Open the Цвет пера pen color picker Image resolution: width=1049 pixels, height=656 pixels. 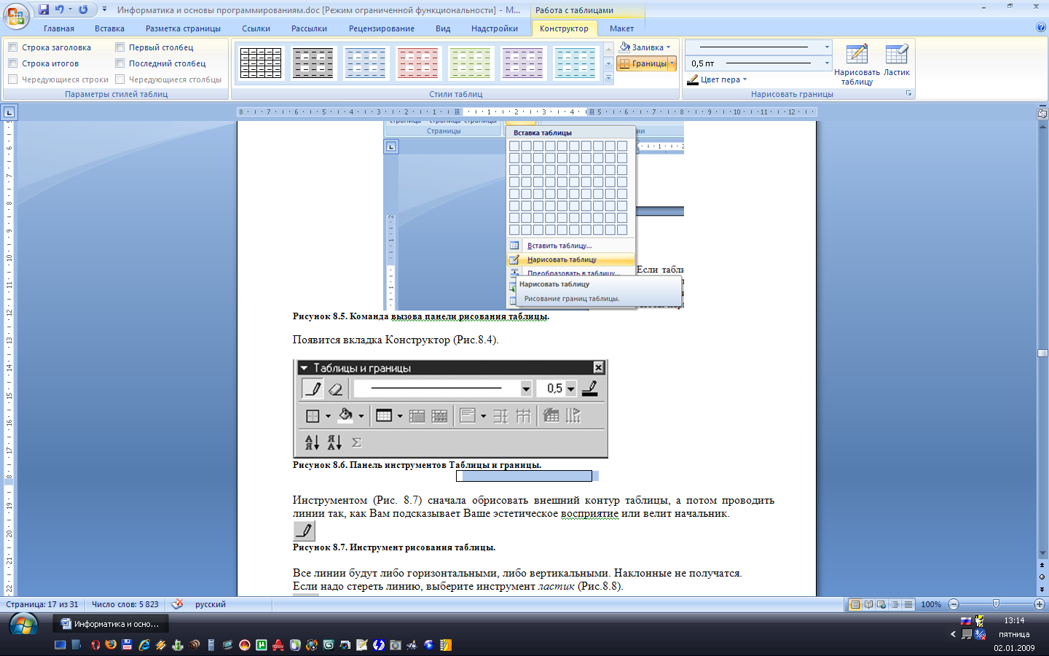[x=718, y=79]
